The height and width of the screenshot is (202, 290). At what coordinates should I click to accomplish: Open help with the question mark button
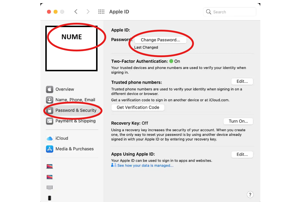250,194
